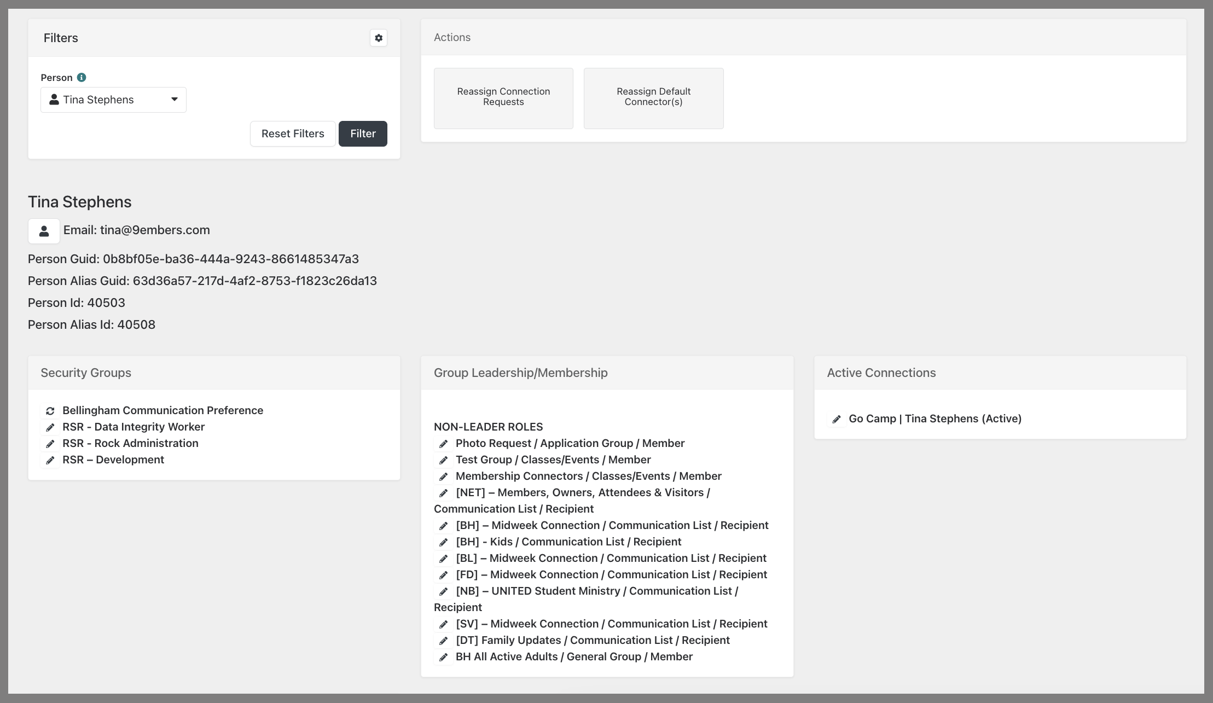1213x703 pixels.
Task: Choose Reassign Default Connector(s) action
Action: (x=653, y=98)
